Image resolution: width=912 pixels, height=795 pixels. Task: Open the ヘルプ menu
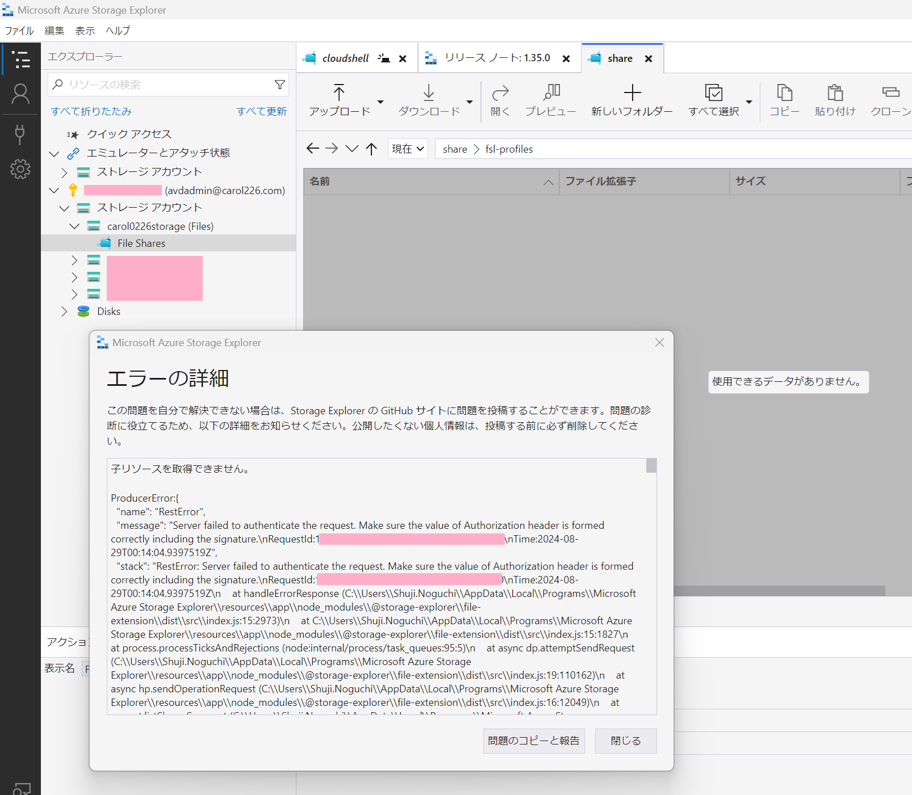(118, 31)
